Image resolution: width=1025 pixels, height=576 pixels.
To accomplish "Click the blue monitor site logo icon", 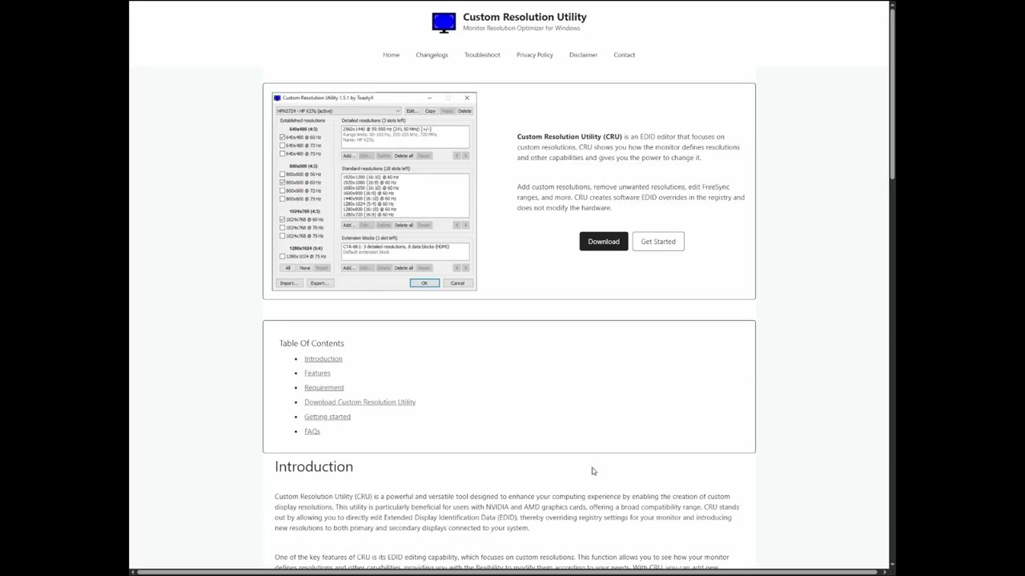I will (x=444, y=22).
